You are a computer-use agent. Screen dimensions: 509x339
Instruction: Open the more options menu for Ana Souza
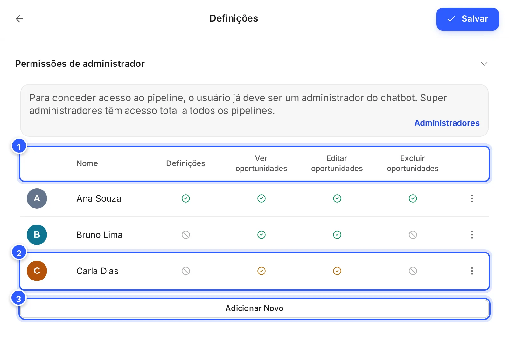pos(472,198)
